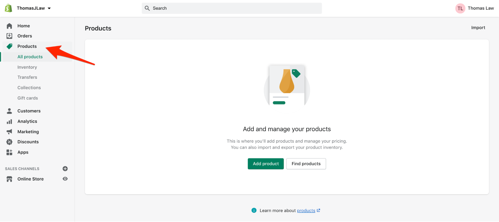This screenshot has height=222, width=499.
Task: Click the Add product button
Action: pyautogui.click(x=265, y=164)
